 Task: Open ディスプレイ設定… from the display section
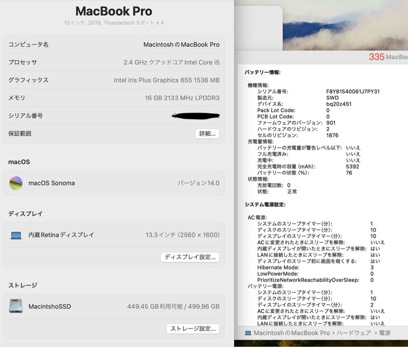pyautogui.click(x=190, y=257)
